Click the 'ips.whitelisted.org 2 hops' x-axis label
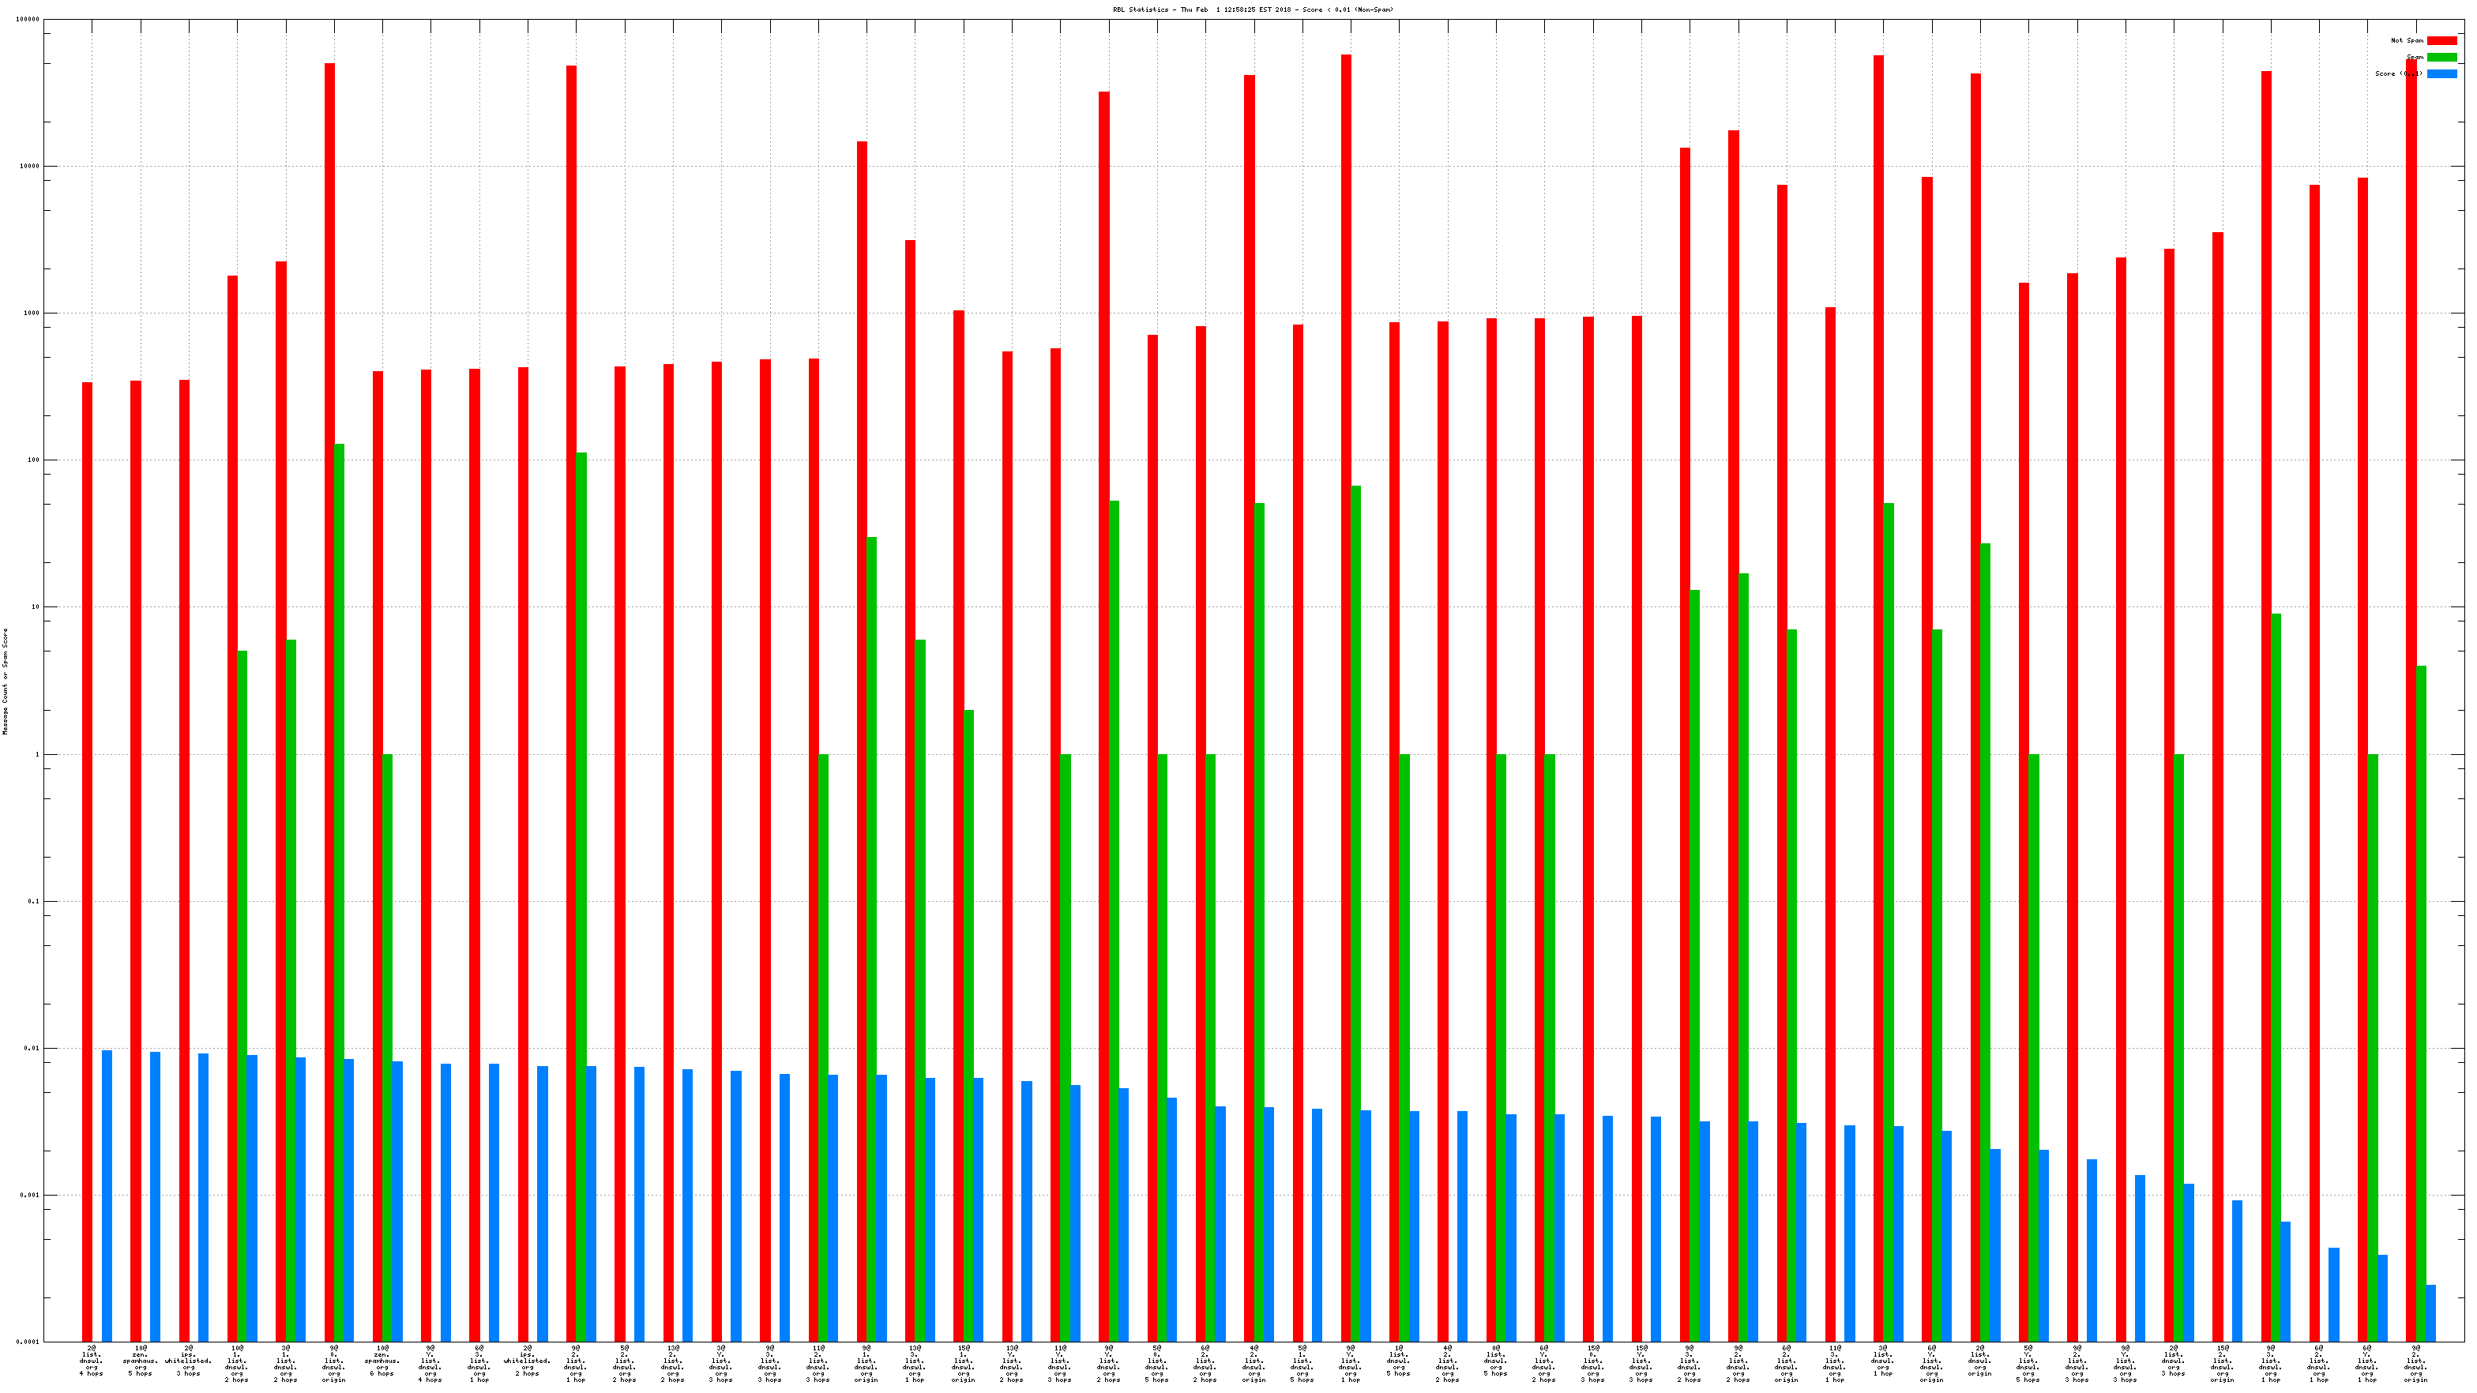Image resolution: width=2477 pixels, height=1393 pixels. click(x=527, y=1361)
